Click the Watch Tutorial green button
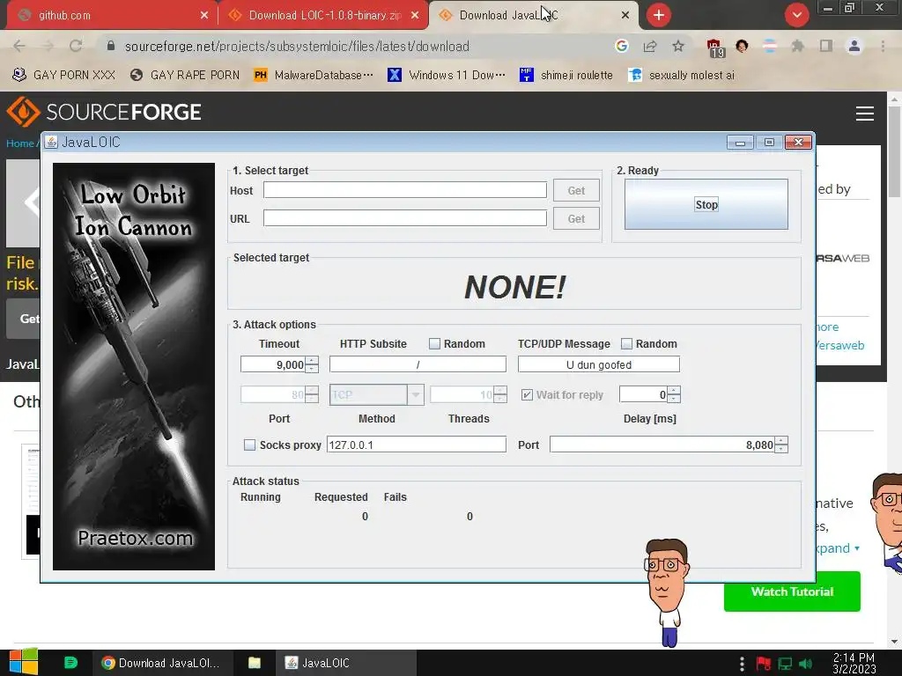The height and width of the screenshot is (676, 902). click(792, 591)
